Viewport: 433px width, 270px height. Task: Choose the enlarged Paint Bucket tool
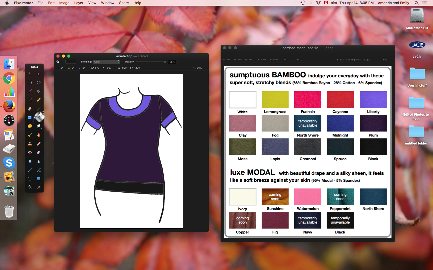39,117
